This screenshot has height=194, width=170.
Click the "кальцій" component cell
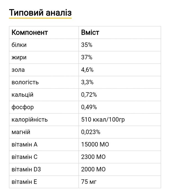pyautogui.click(x=23, y=95)
